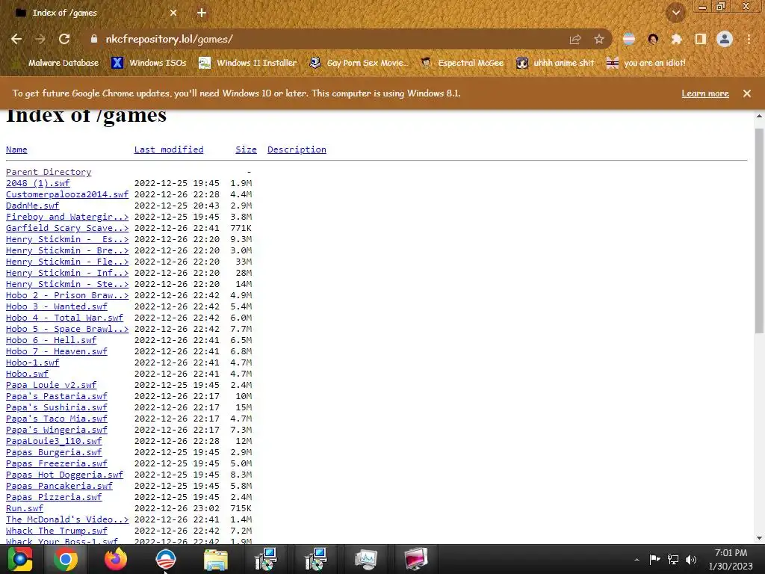Image resolution: width=765 pixels, height=574 pixels.
Task: Open Garfield Scary Scavenger file link
Action: 67,228
